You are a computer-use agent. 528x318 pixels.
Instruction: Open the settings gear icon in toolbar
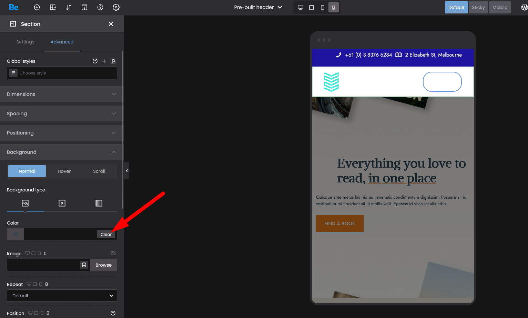point(116,7)
